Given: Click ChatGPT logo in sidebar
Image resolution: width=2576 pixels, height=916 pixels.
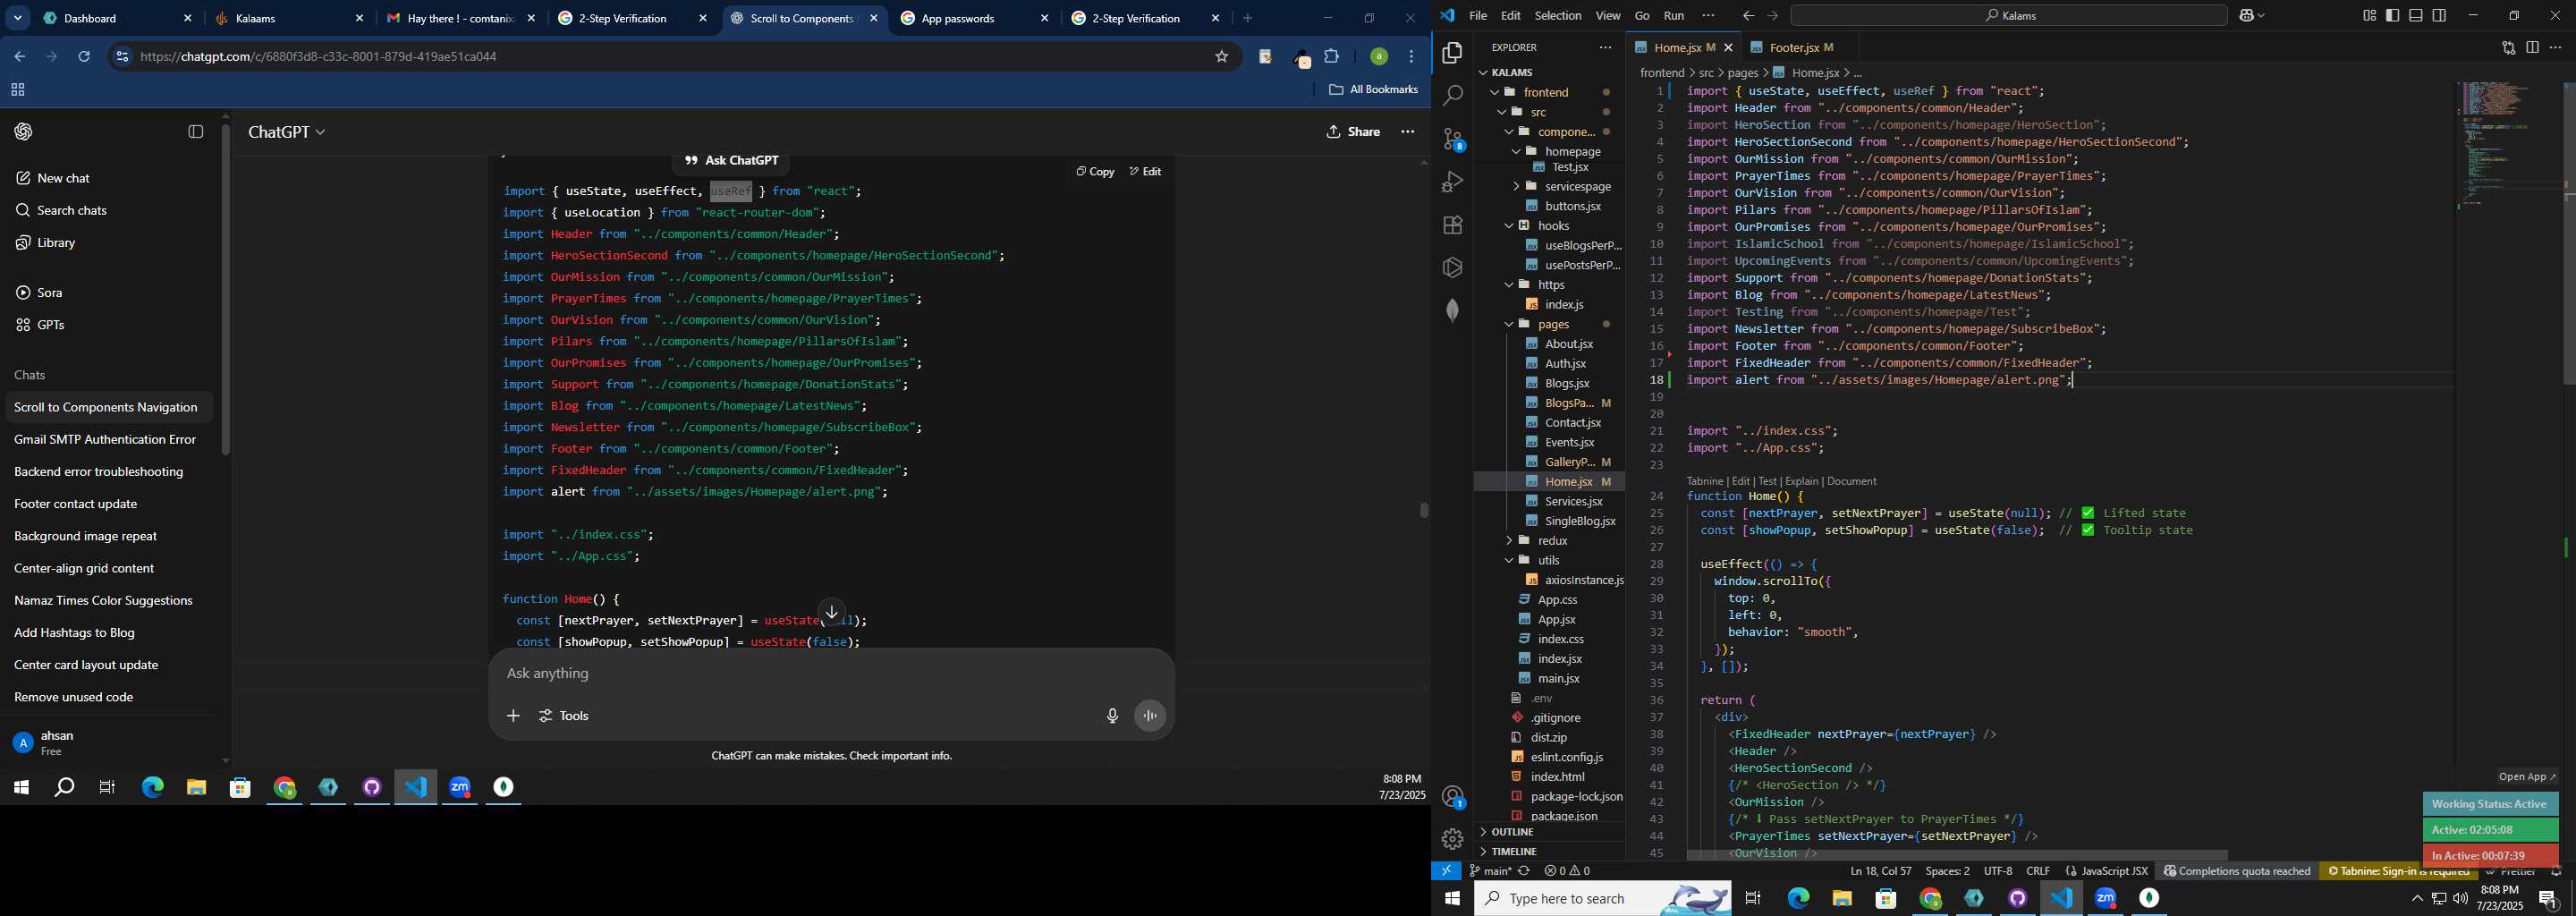Looking at the screenshot, I should point(24,132).
